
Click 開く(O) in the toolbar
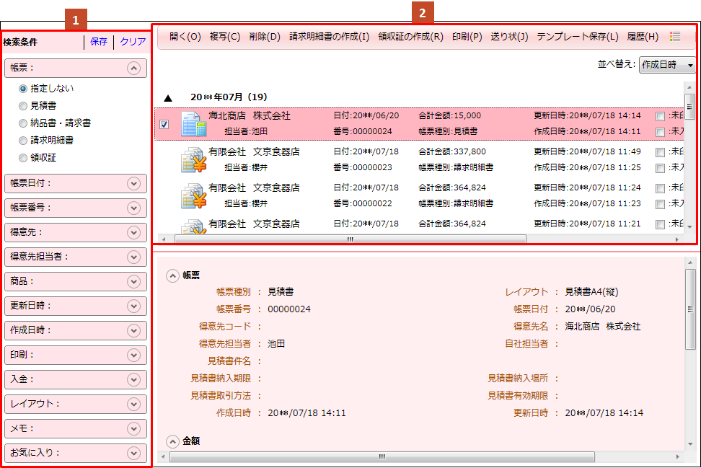click(x=185, y=37)
